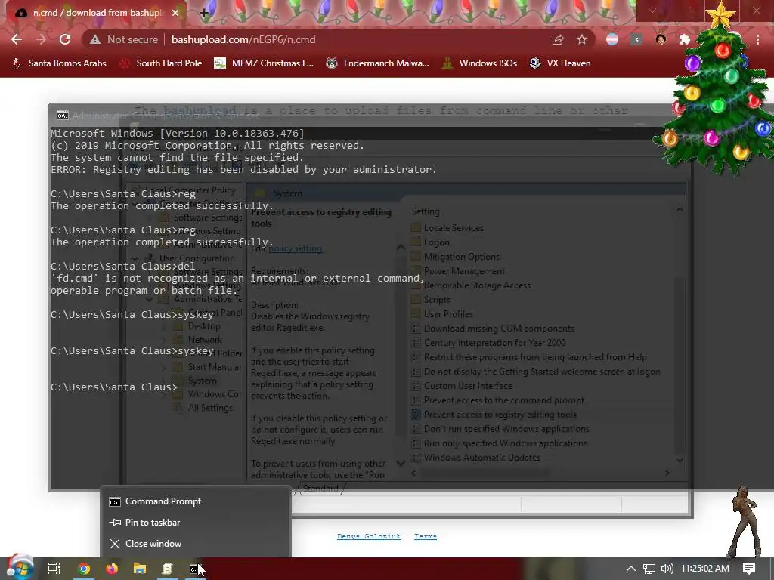Launch Firefox from the taskbar

click(112, 569)
